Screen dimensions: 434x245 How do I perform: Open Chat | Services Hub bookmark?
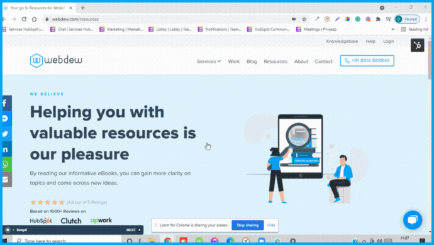72,30
